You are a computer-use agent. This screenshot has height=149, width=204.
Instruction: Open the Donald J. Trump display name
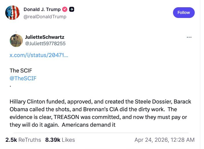pyautogui.click(x=42, y=9)
